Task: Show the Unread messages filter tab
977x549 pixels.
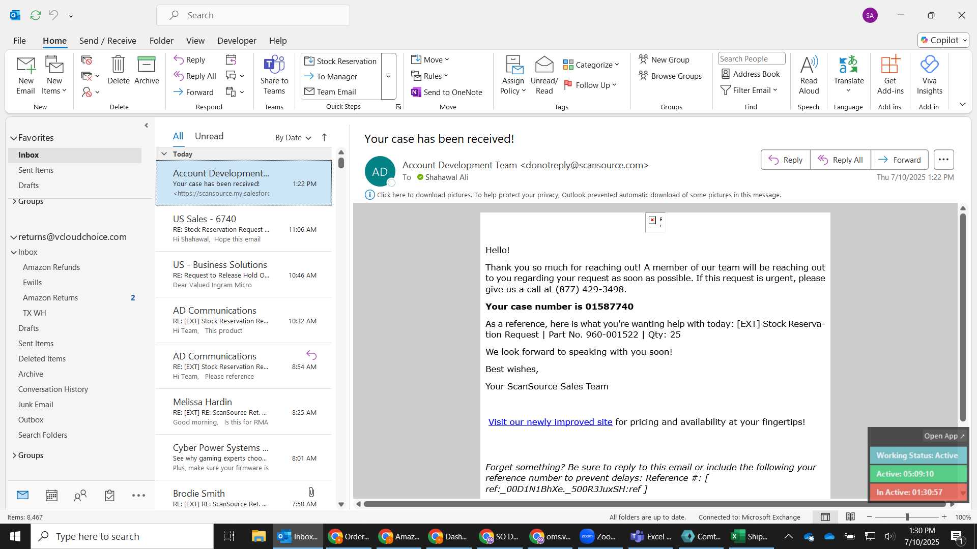Action: click(x=209, y=136)
